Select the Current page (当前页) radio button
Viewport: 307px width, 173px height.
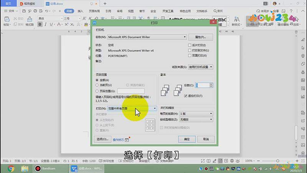[x=97, y=85]
